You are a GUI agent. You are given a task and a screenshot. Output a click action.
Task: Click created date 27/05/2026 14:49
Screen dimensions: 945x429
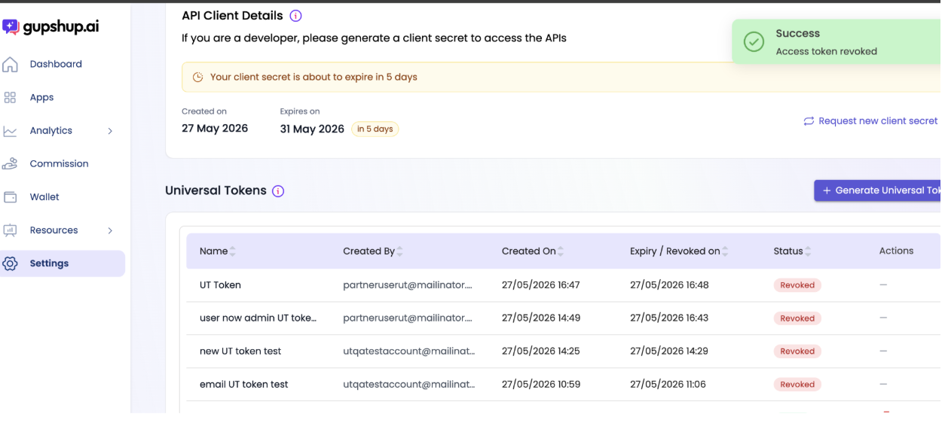(x=541, y=318)
